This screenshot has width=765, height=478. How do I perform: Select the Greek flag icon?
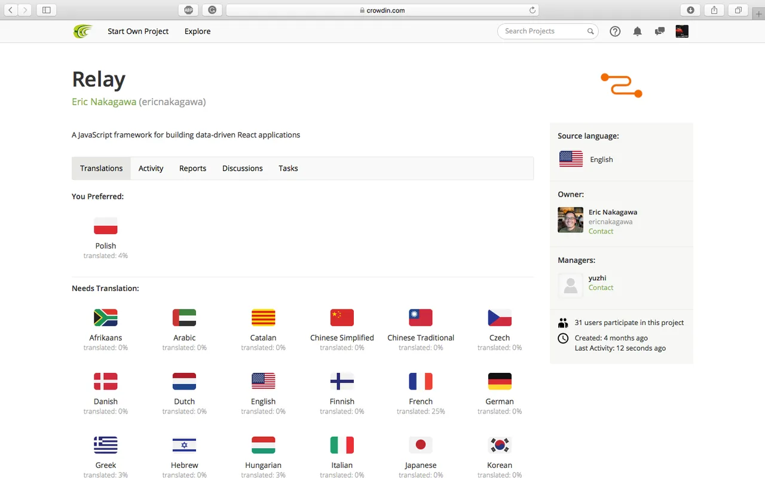(106, 445)
